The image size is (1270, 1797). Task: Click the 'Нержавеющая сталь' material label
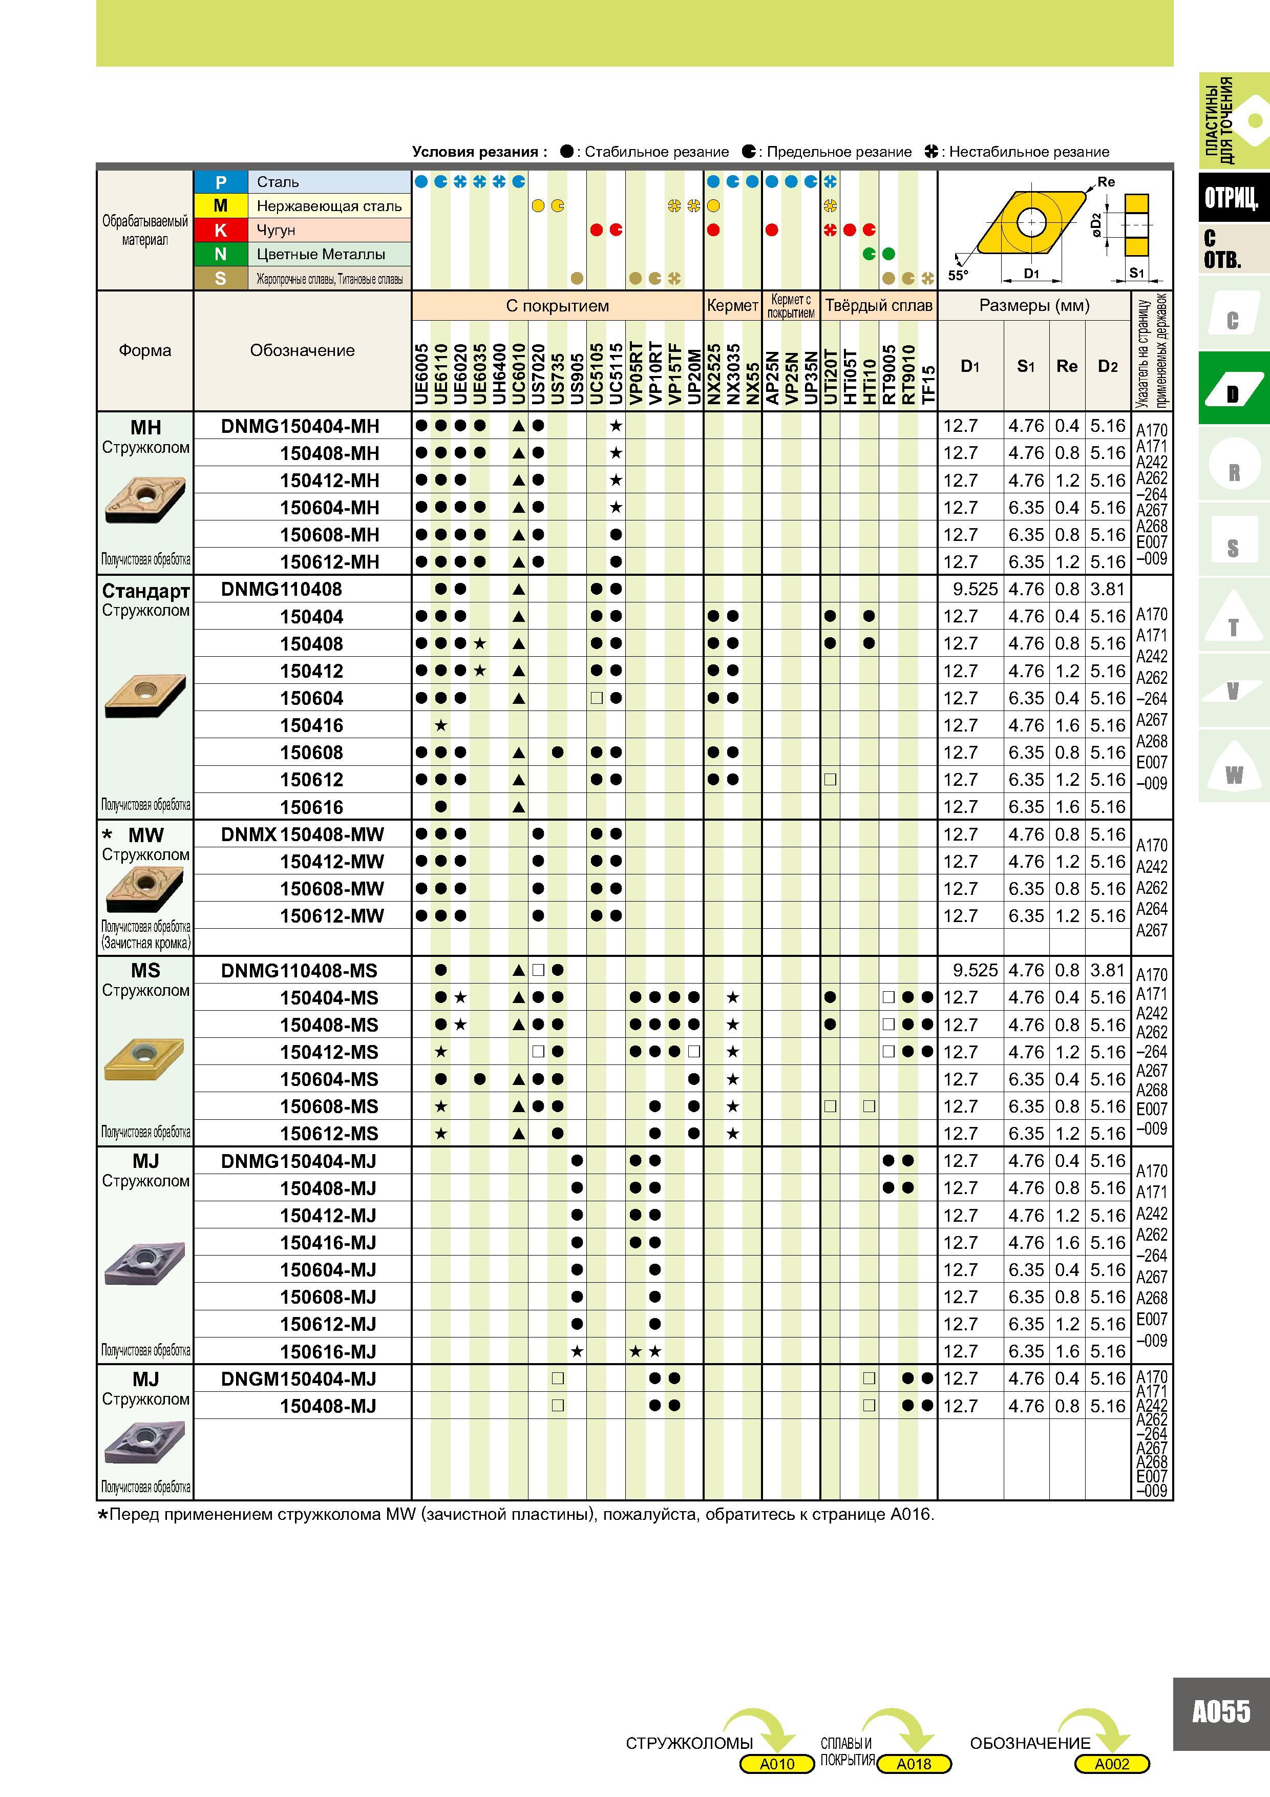[x=329, y=206]
